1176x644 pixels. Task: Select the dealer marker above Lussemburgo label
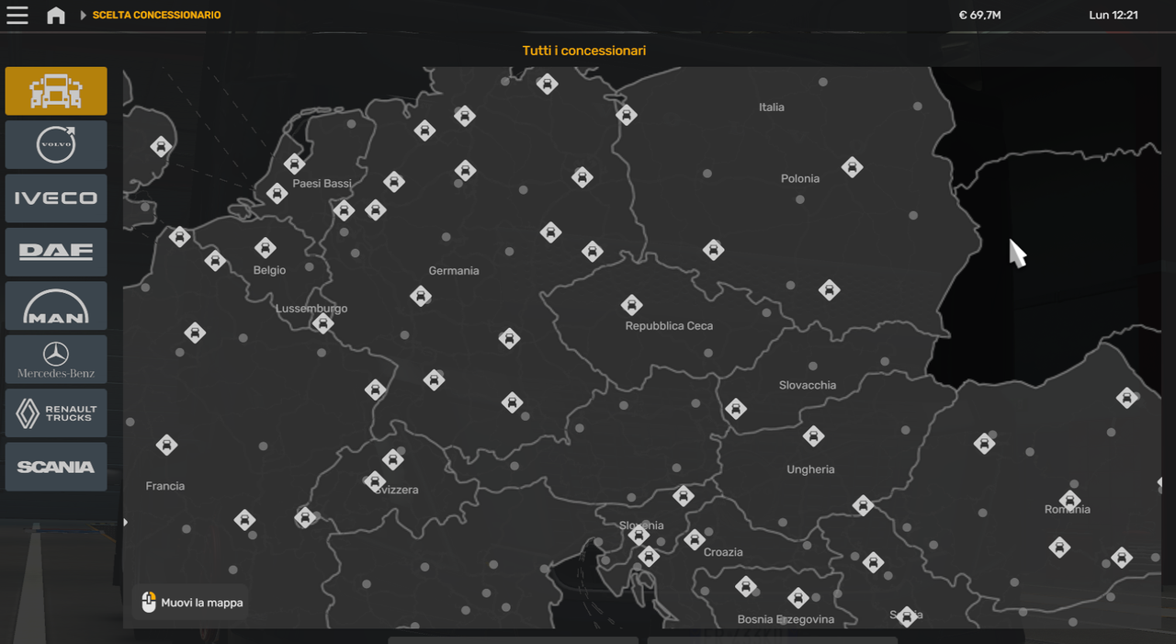pos(322,323)
